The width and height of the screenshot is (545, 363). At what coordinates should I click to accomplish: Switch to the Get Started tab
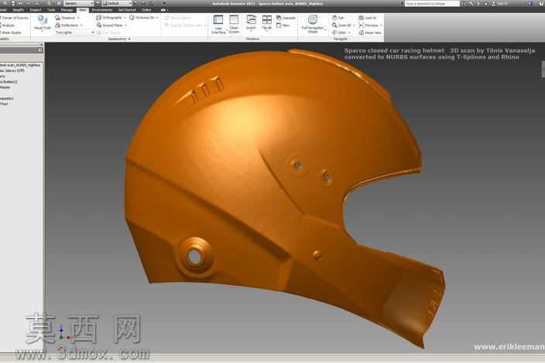(127, 10)
